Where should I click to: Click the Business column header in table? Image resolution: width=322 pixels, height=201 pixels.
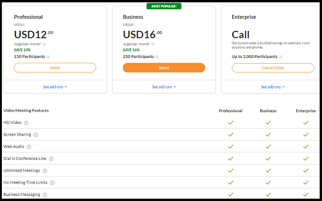(x=268, y=111)
